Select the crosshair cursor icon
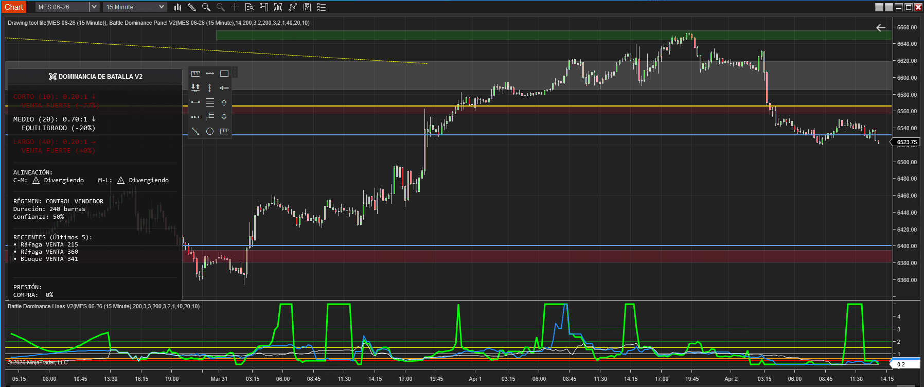The image size is (924, 387). click(235, 7)
